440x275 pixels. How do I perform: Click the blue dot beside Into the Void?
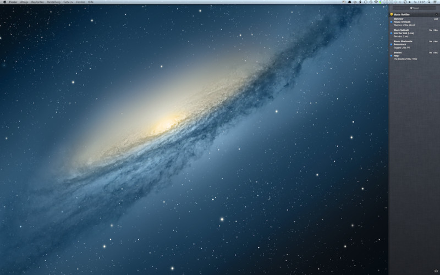coord(391,33)
